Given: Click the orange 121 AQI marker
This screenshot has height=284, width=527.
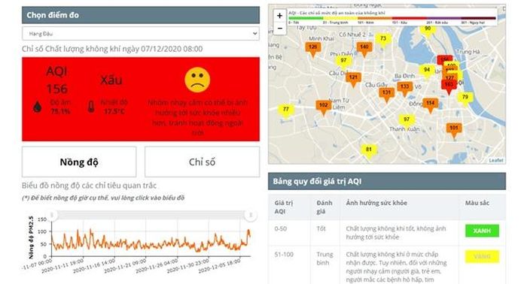Looking at the screenshot, I should tap(353, 80).
